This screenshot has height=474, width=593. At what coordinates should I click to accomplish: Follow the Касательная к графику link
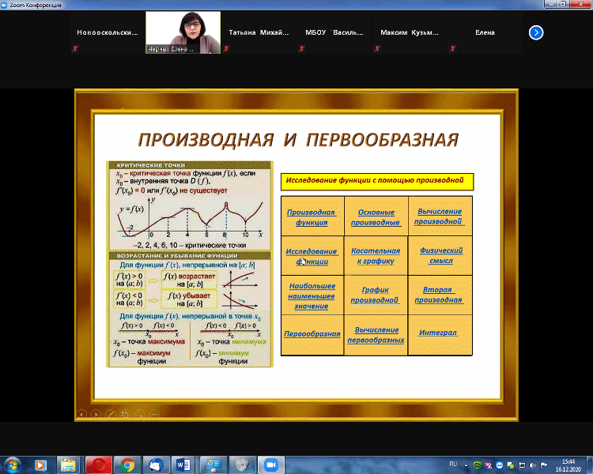tap(376, 256)
